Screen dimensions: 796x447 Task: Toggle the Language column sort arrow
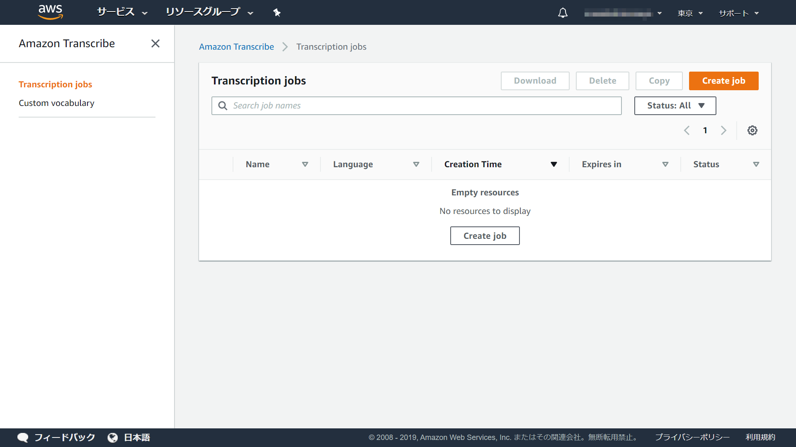[x=416, y=164]
